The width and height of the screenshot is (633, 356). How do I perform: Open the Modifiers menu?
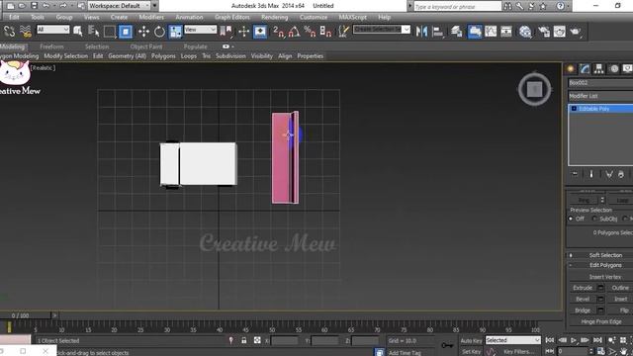(x=151, y=18)
